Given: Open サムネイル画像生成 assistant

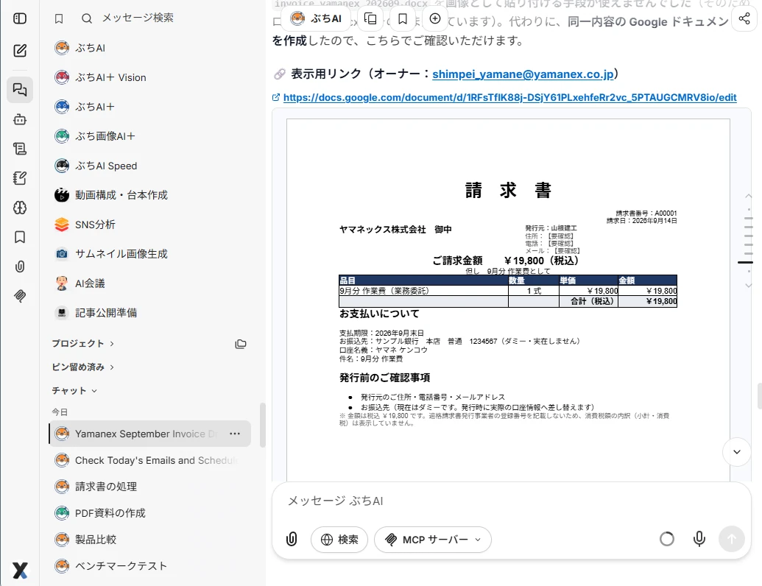Looking at the screenshot, I should click(x=149, y=254).
